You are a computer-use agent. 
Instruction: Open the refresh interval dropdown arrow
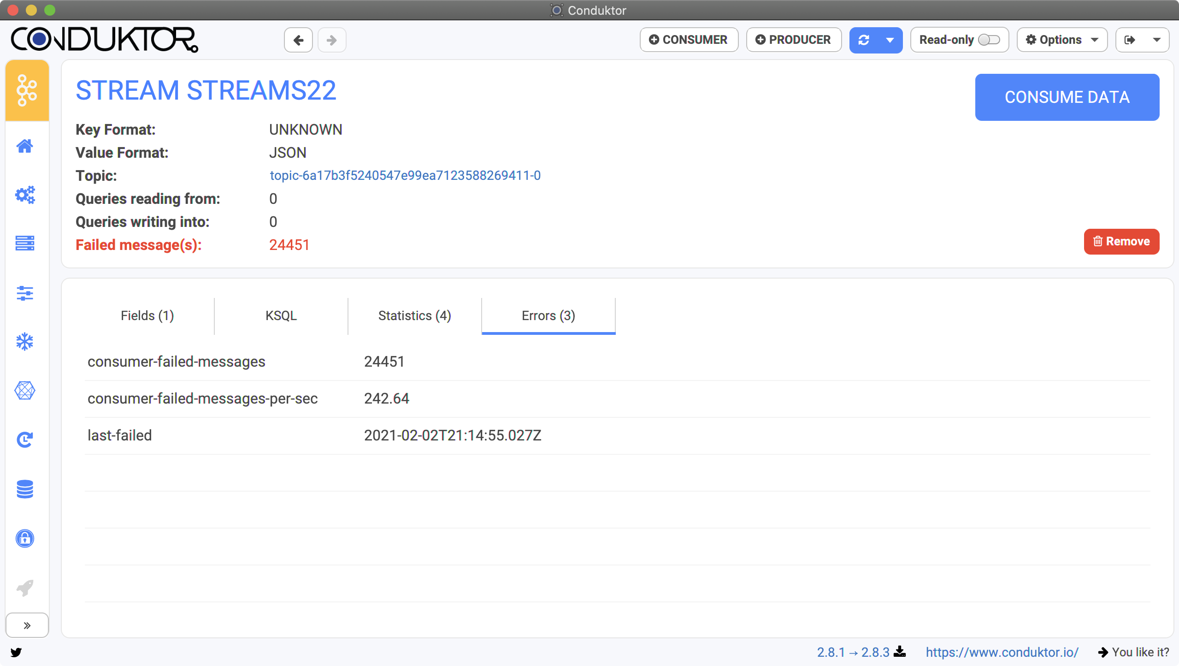coord(890,40)
